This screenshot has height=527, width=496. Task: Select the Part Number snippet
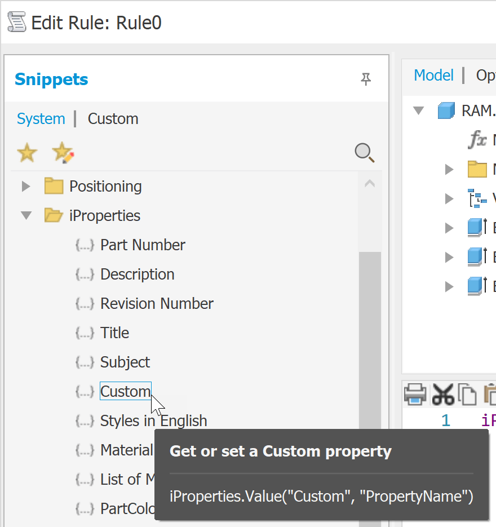(143, 245)
